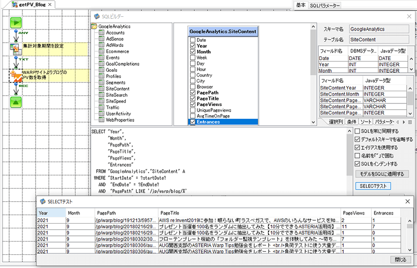Screen dimensions: 417x268
Task: Click the スキーマ名 input field
Action: coord(379,29)
